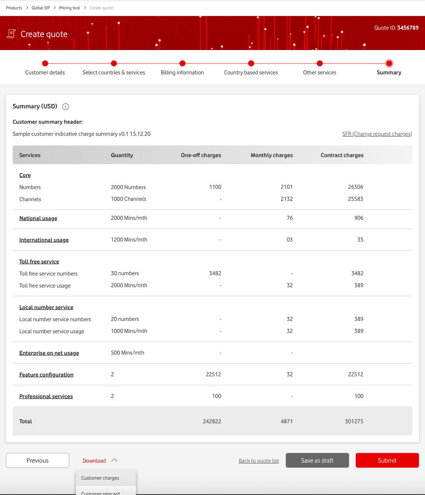The width and height of the screenshot is (425, 495).
Task: Open the Products breadcrumb
Action: pyautogui.click(x=14, y=8)
